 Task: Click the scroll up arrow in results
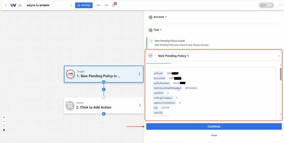(x=281, y=65)
